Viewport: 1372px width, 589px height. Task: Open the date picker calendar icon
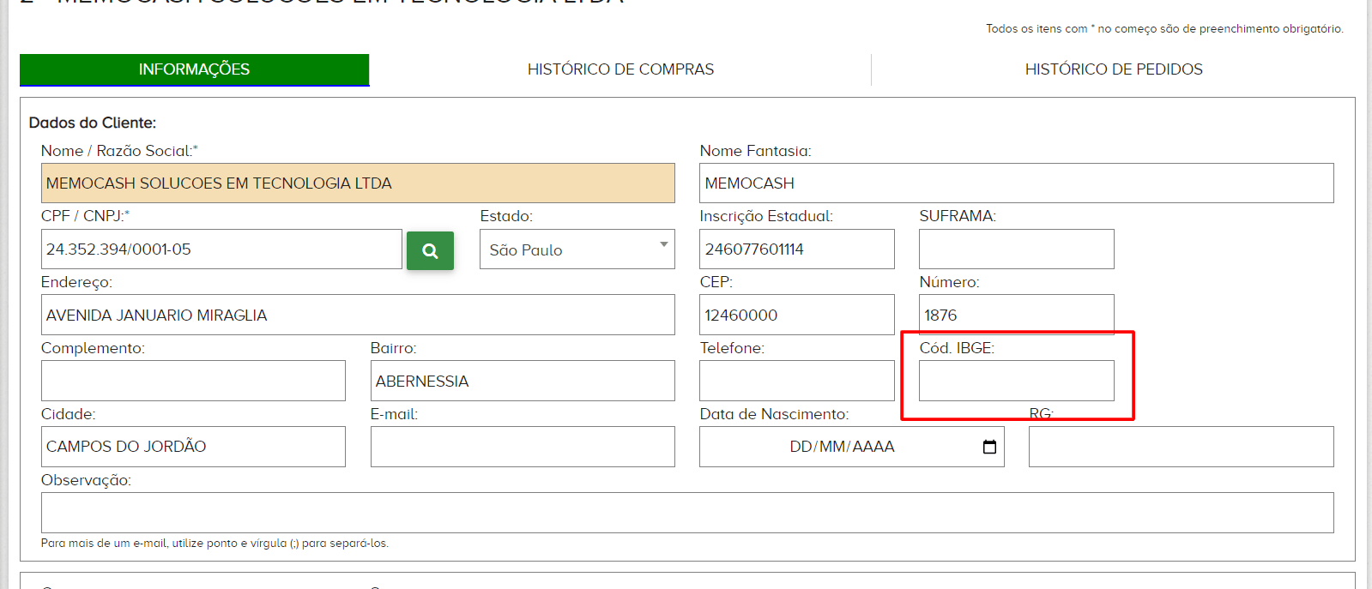989,447
